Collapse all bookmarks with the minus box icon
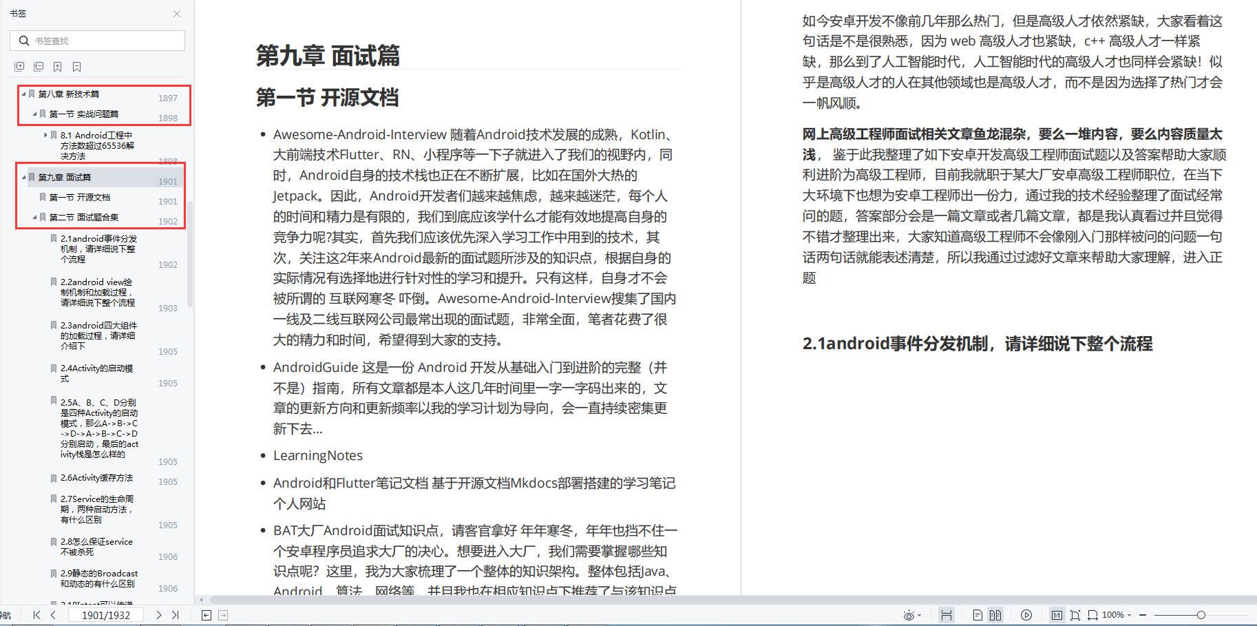Screen dimensions: 1257x626 coord(39,67)
